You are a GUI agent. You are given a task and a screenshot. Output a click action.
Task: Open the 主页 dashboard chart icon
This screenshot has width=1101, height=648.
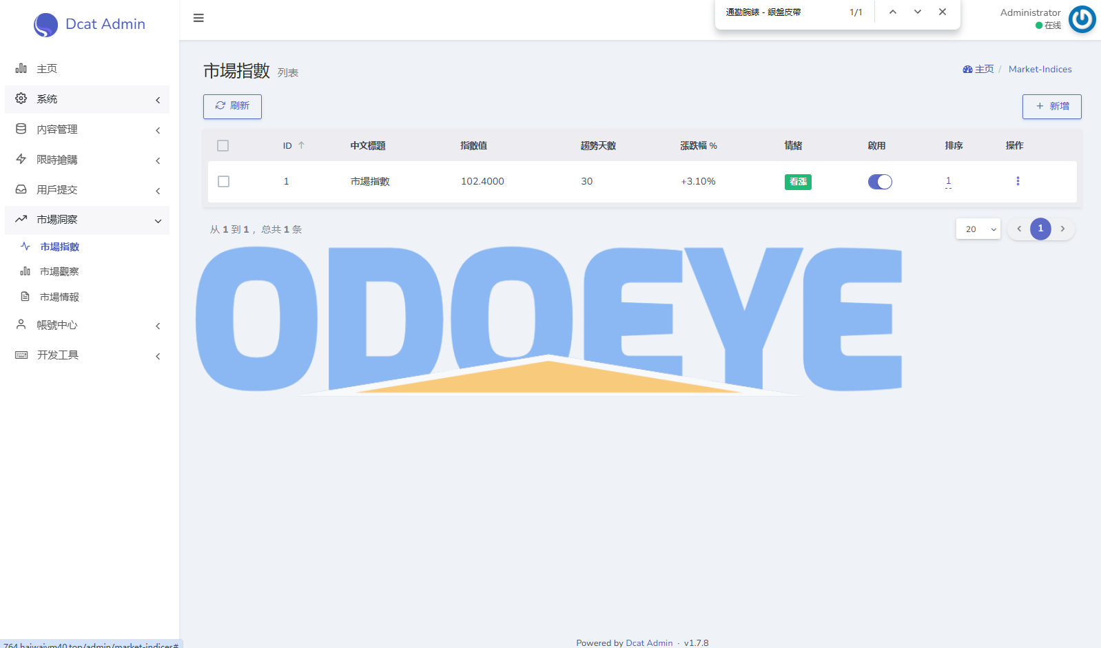pos(21,68)
